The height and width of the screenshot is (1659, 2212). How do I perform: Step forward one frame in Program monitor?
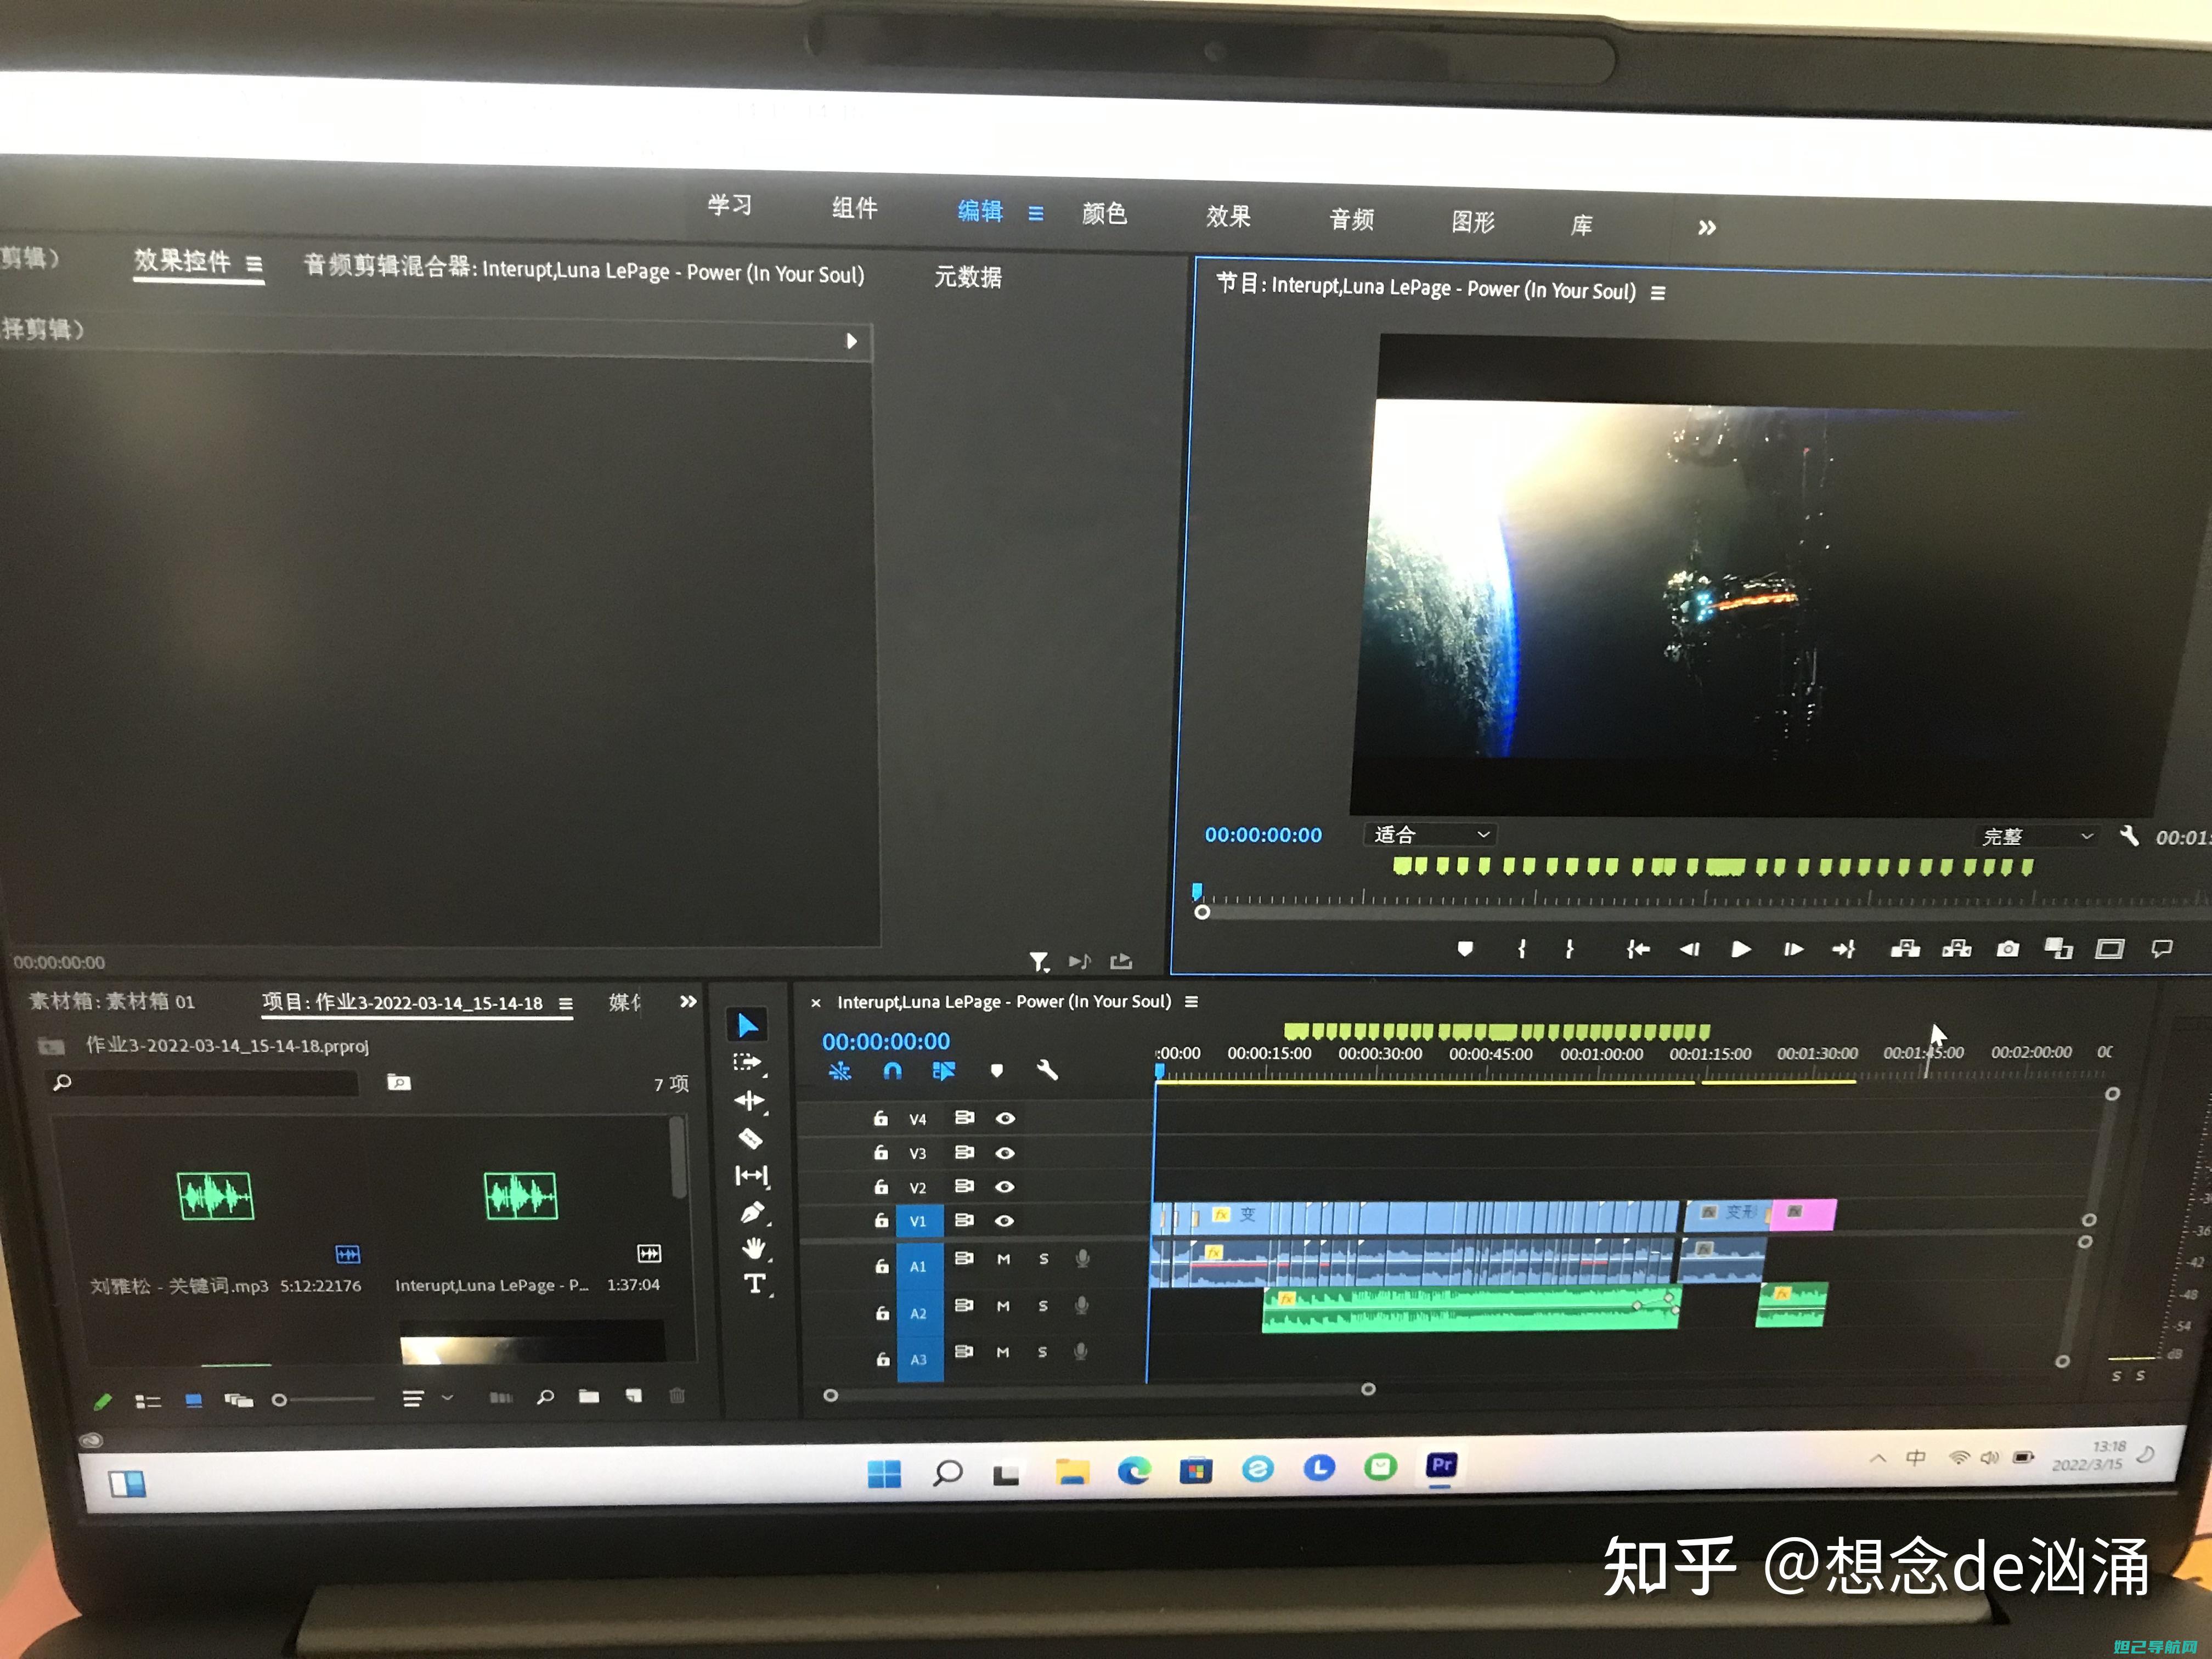coord(1793,949)
